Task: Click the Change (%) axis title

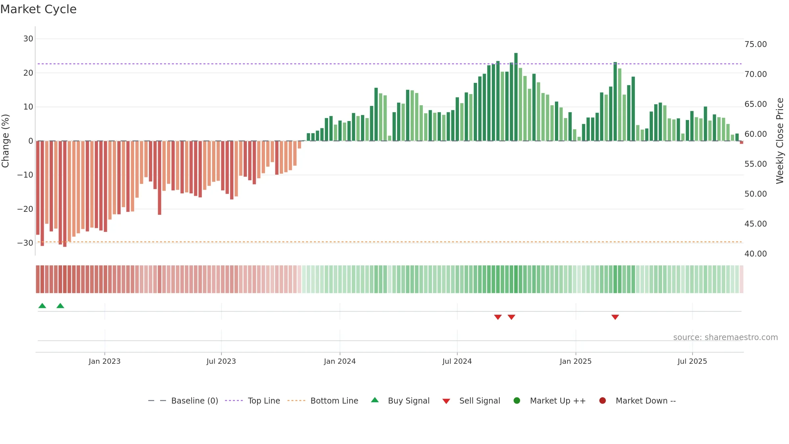Action: (x=5, y=141)
